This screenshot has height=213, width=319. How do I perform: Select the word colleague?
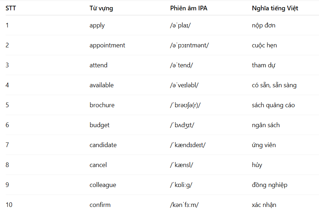103,185
